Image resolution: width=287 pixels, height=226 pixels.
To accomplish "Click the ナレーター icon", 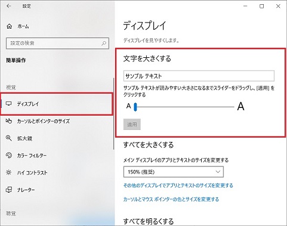I will 9,190.
